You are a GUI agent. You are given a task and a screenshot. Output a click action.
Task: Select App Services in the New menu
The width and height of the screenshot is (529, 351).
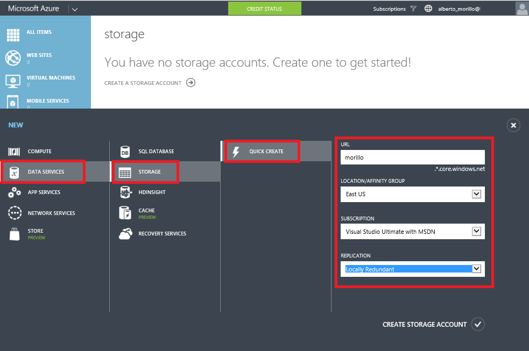44,192
